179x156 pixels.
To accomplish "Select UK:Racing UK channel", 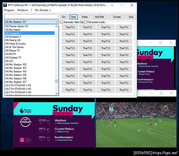I will tap(30, 40).
